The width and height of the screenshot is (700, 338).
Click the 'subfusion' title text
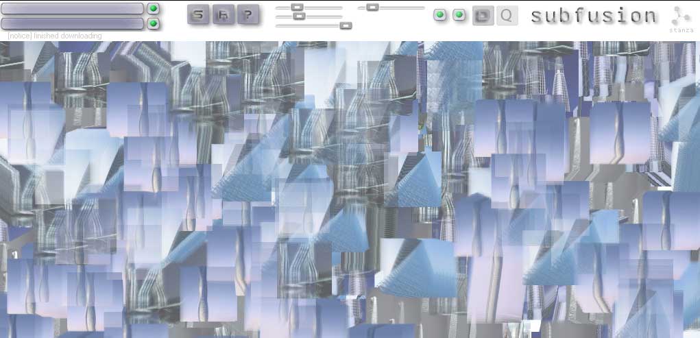(593, 16)
